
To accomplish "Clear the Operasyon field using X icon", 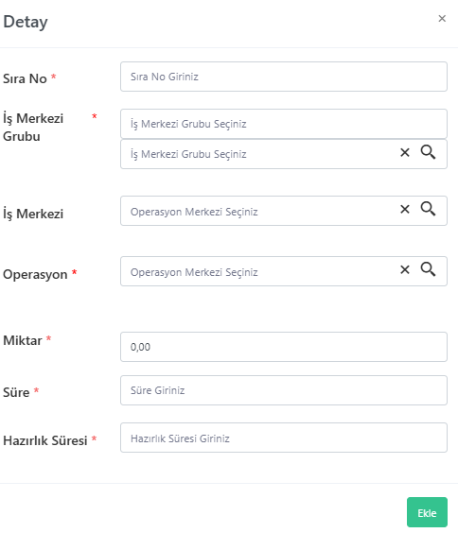I will (x=405, y=269).
